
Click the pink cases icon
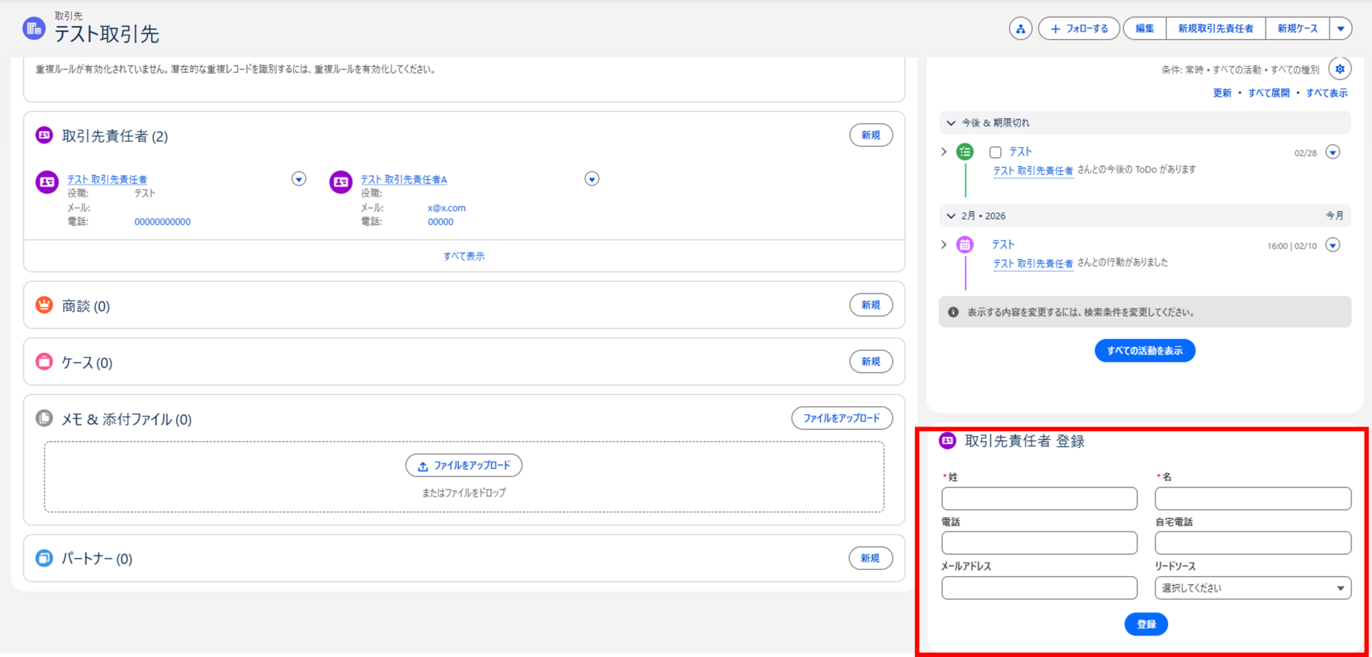pyautogui.click(x=45, y=361)
